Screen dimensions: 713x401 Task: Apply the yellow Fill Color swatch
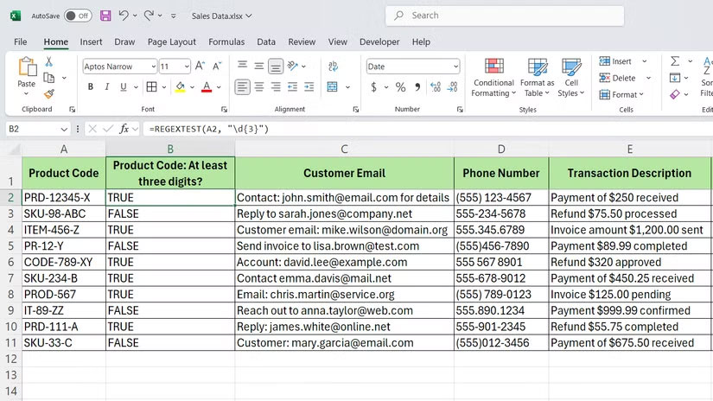(180, 87)
